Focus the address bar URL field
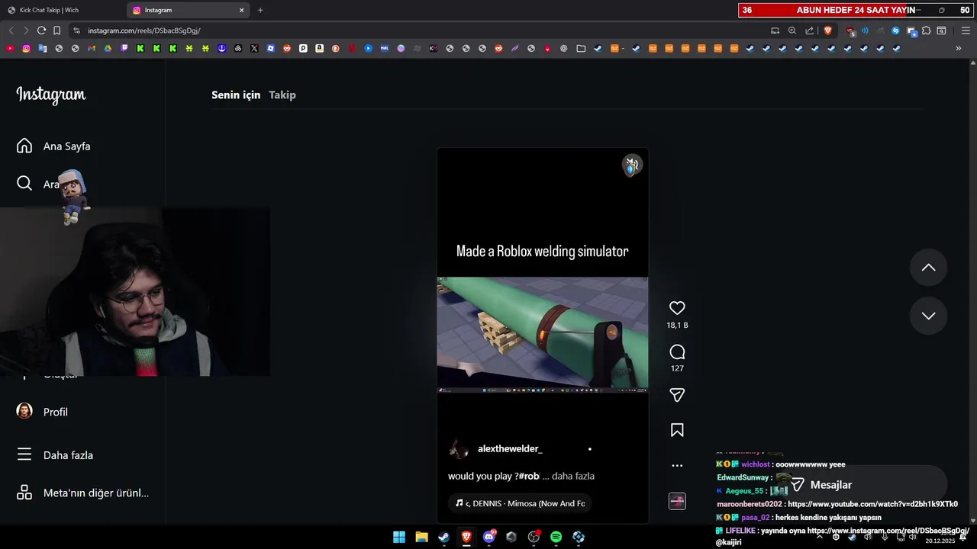Screen dimensions: 977x549 [x=420, y=30]
